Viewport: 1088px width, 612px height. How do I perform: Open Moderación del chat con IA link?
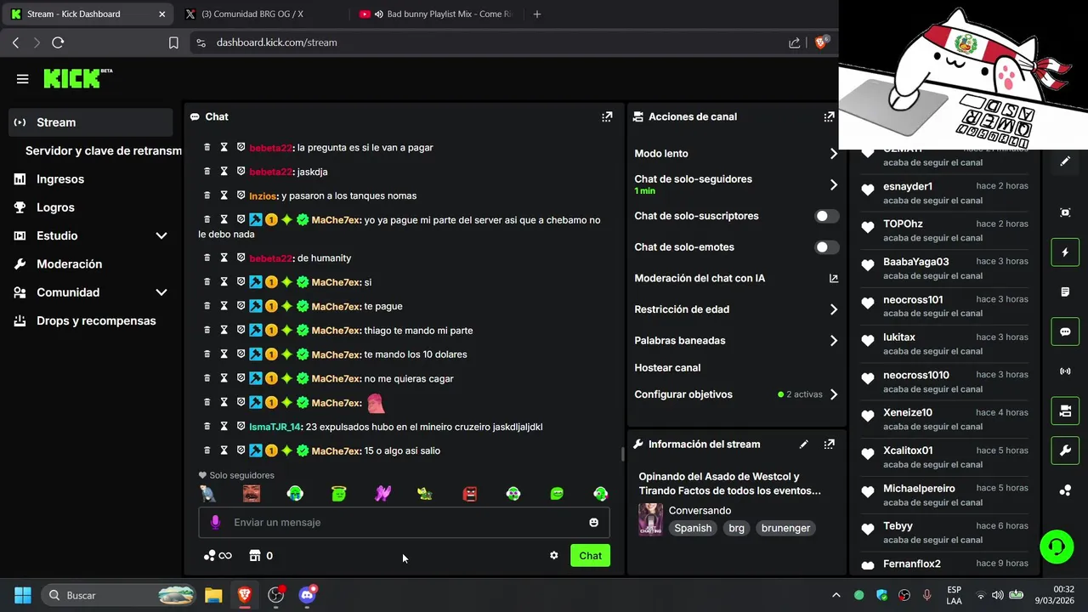pyautogui.click(x=736, y=279)
